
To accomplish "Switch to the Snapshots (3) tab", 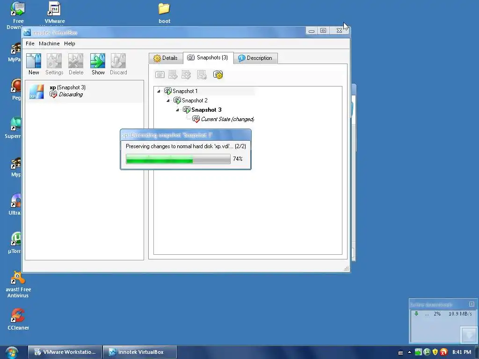I will 208,57.
